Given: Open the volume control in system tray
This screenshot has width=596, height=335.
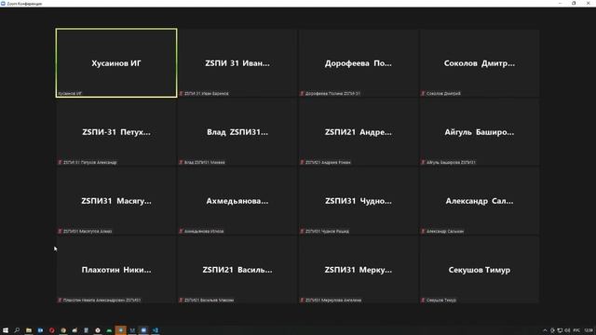Looking at the screenshot, I should coord(567,330).
